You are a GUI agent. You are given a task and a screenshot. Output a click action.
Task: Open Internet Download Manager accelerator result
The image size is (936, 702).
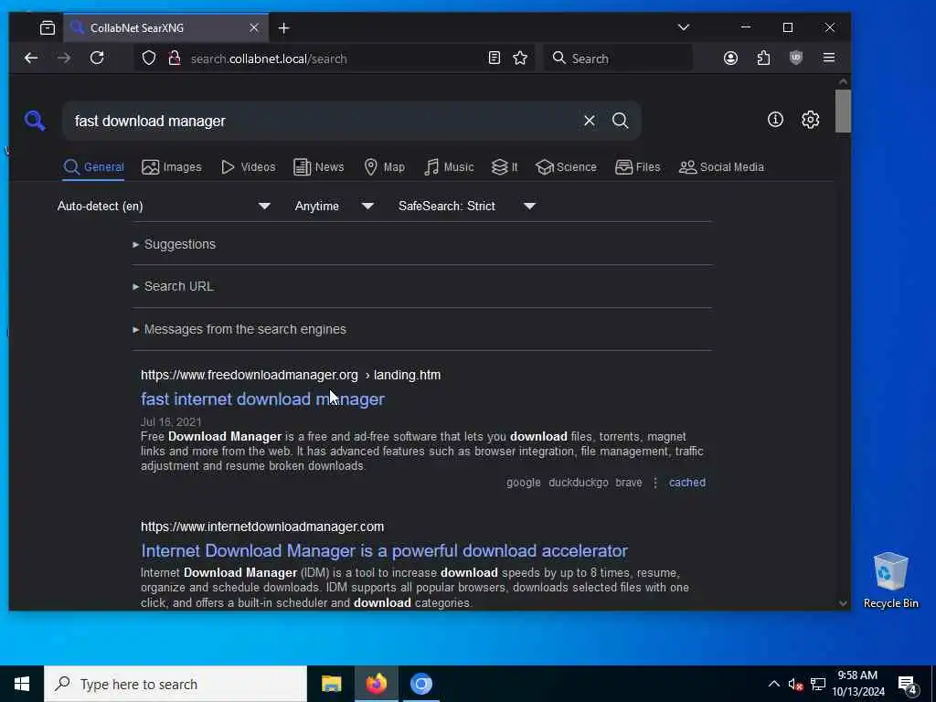pos(385,550)
